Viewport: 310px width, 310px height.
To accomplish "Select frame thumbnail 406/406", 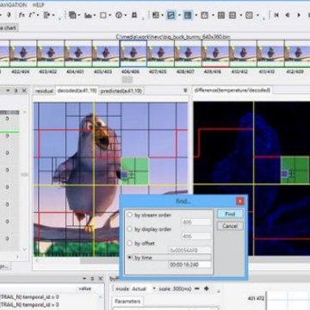I will [x=133, y=53].
